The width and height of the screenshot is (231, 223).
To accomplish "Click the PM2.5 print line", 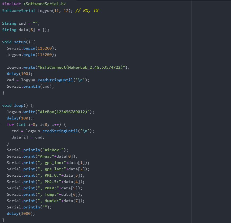I will (x=46, y=182).
